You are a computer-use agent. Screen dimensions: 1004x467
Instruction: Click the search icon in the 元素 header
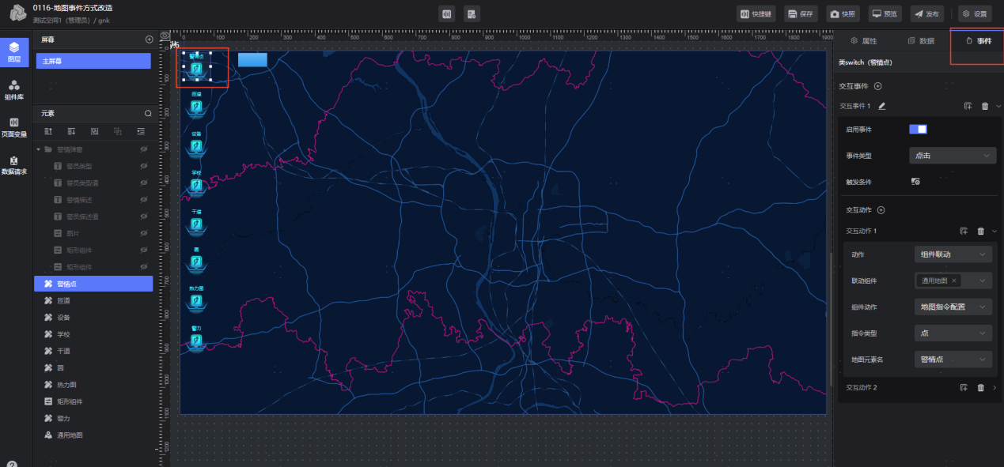[148, 114]
